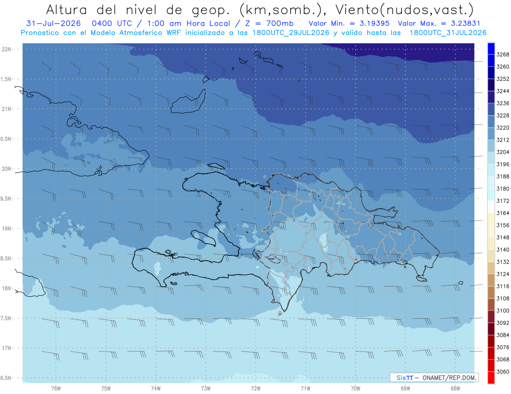511x394 pixels.
Task: Click the longitude axis label '75W'
Action: click(106, 388)
